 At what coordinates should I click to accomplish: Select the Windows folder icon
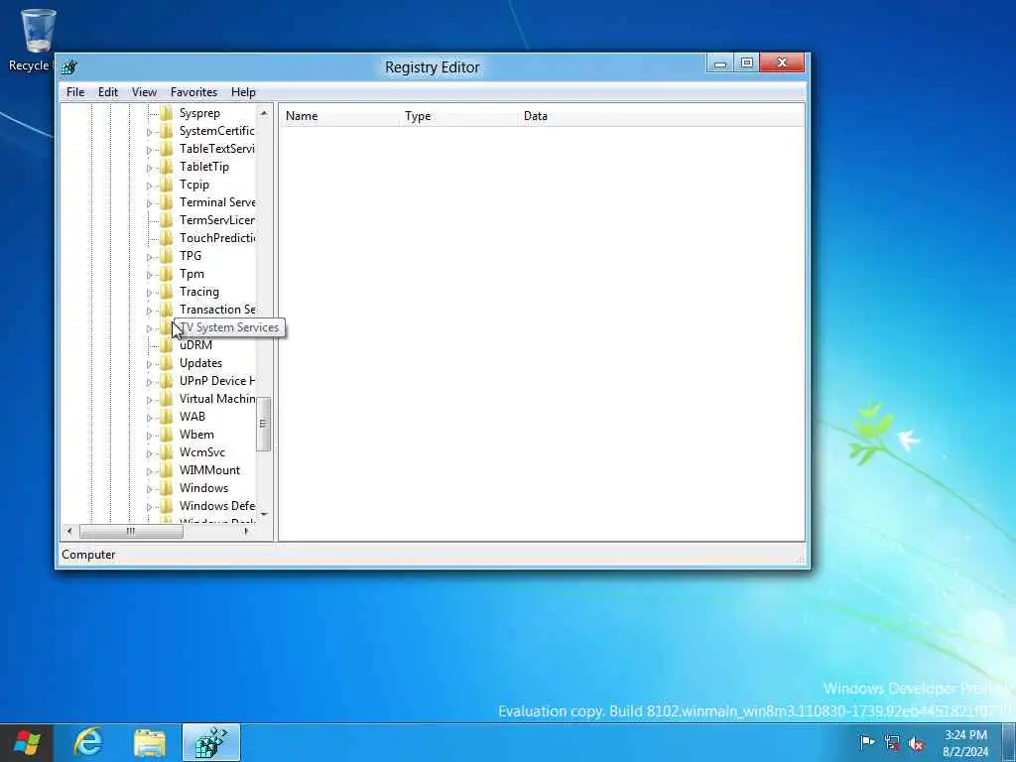(x=167, y=488)
